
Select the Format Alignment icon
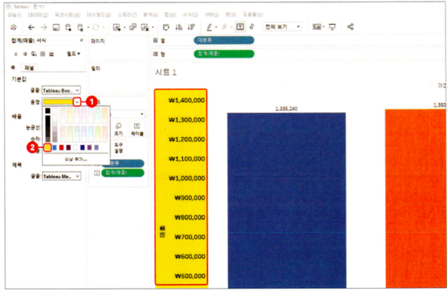click(25, 54)
